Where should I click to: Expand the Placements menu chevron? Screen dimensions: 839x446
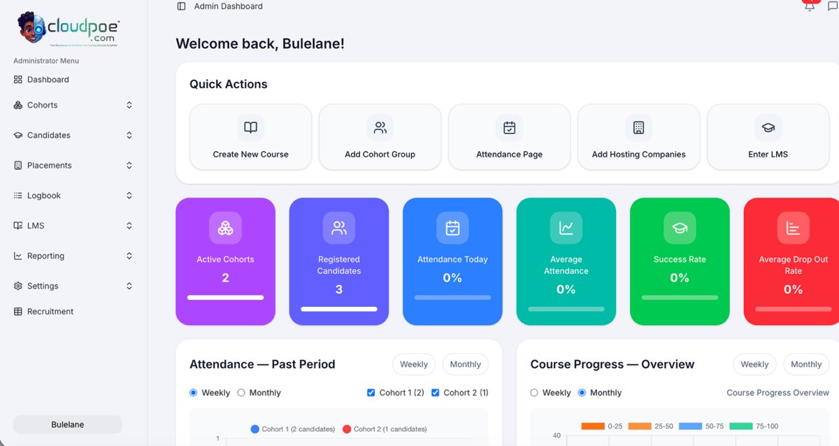click(x=129, y=166)
